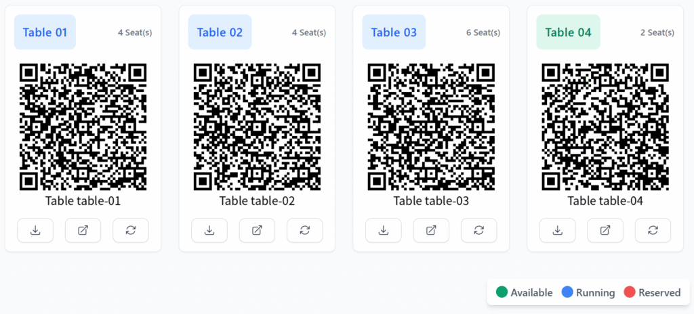Download the QR code for Table 02
Image resolution: width=694 pixels, height=314 pixels.
pos(209,230)
